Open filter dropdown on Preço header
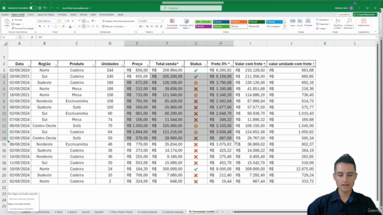This screenshot has width=383, height=215. click(148, 65)
